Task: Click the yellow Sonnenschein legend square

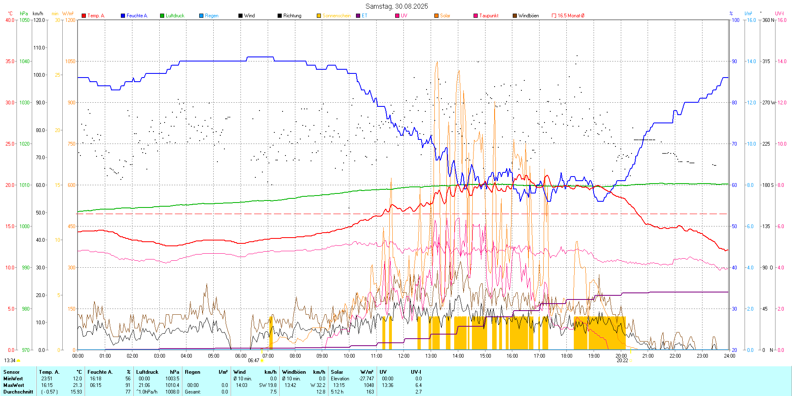Action: (x=319, y=16)
